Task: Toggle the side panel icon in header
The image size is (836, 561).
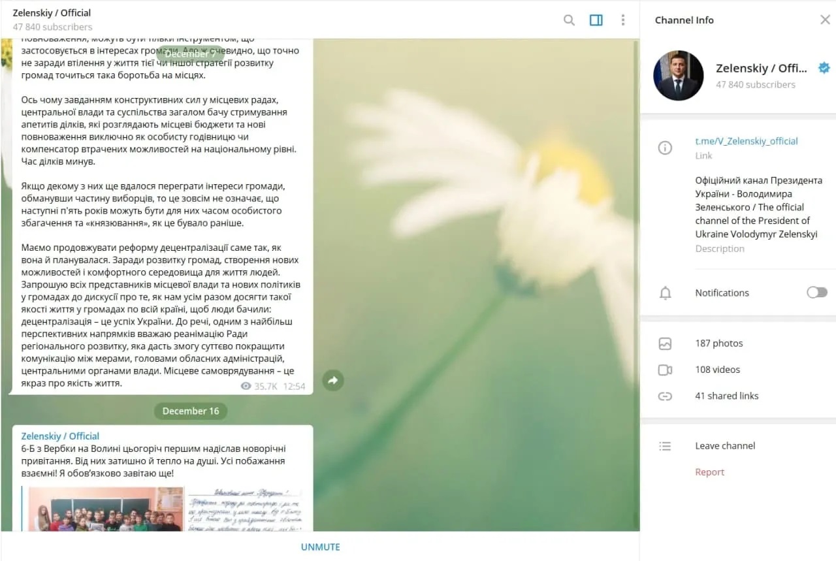Action: (596, 20)
